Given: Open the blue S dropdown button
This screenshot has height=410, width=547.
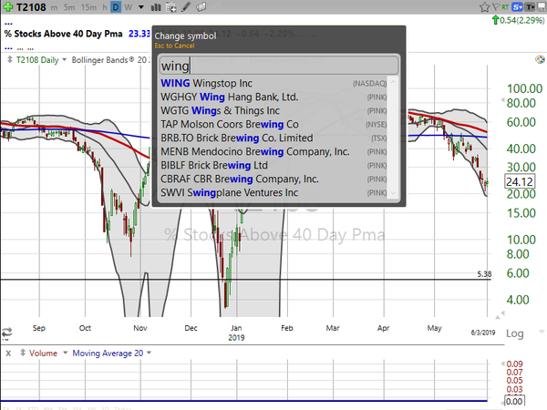Looking at the screenshot, I should coord(517,7).
